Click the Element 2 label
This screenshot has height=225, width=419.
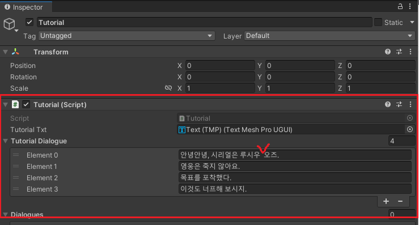(42, 178)
